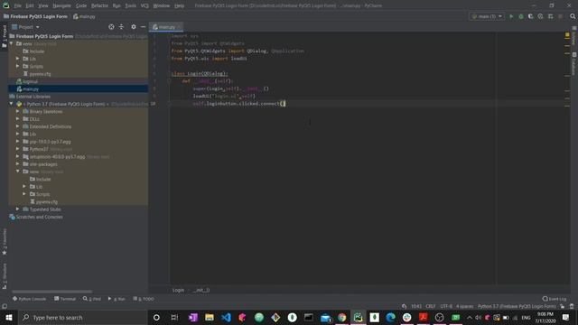Image resolution: width=578 pixels, height=325 pixels.
Task: Collapse all using the Project panel collapse icon
Action: (x=121, y=27)
